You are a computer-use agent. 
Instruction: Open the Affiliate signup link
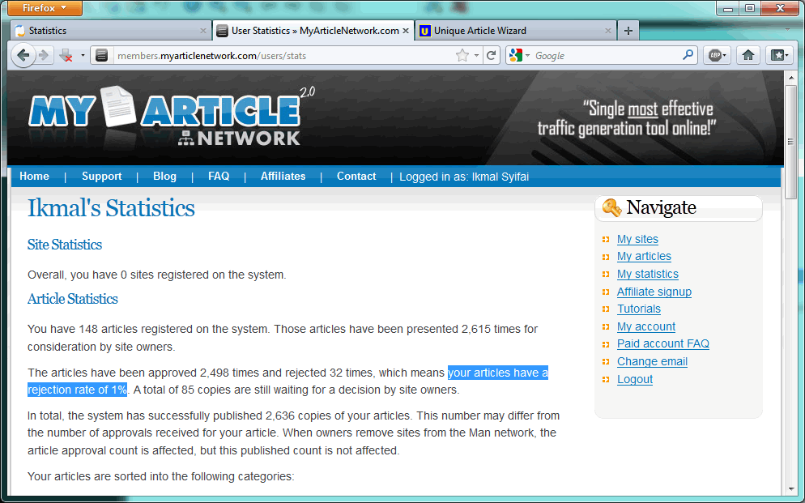click(654, 292)
